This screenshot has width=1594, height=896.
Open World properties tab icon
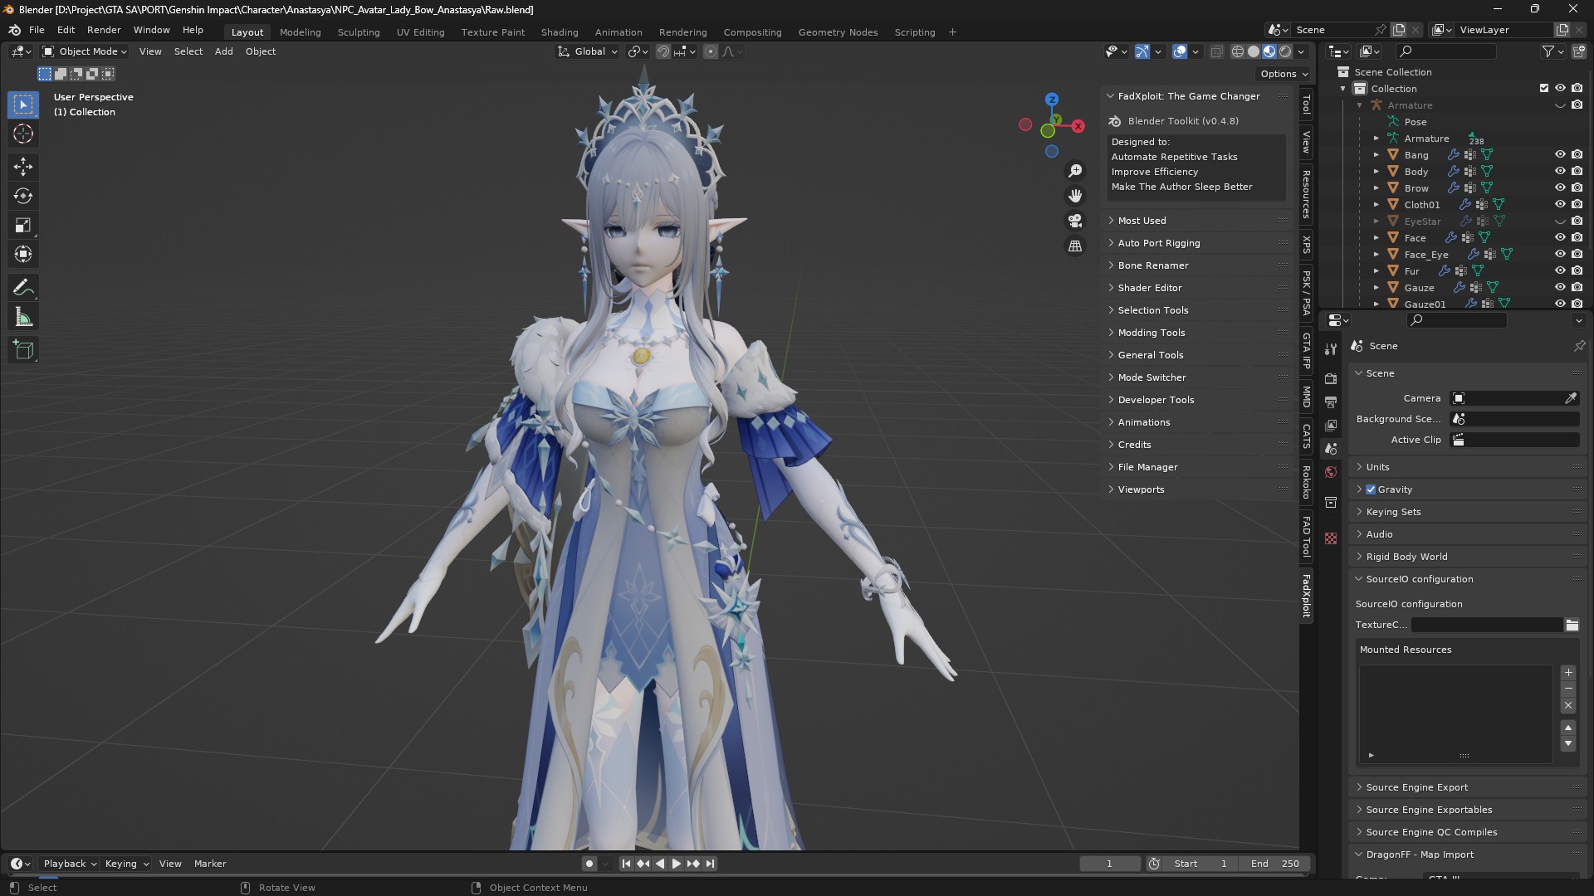(x=1331, y=472)
